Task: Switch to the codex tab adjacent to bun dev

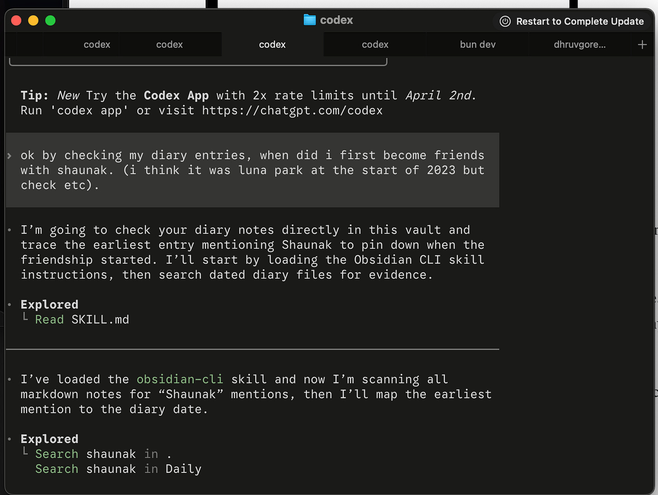Action: (x=375, y=44)
